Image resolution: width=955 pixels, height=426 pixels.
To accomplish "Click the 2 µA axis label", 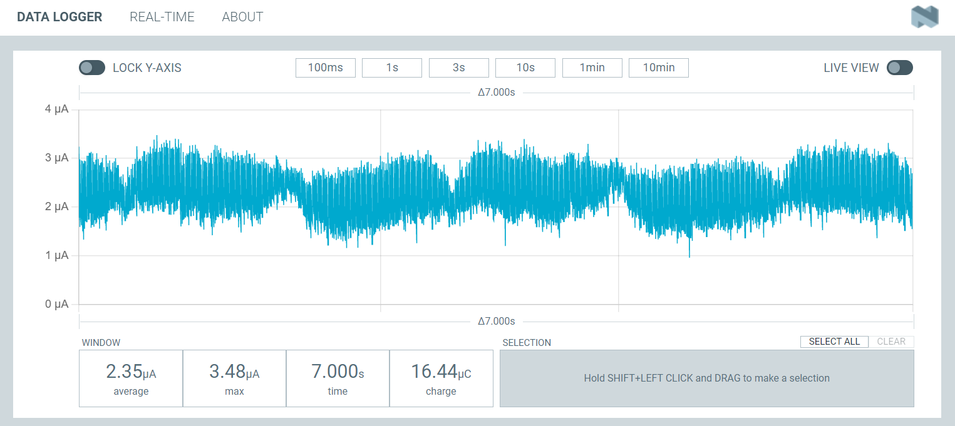I will 56,206.
